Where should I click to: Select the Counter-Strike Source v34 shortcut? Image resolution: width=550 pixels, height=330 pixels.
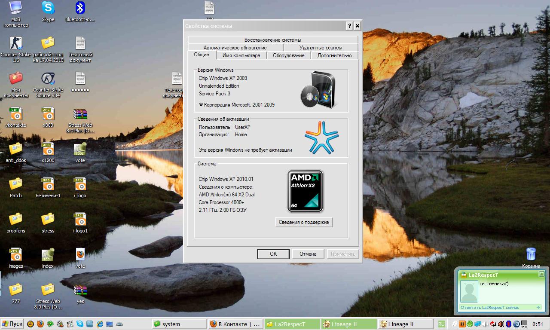pyautogui.click(x=48, y=85)
